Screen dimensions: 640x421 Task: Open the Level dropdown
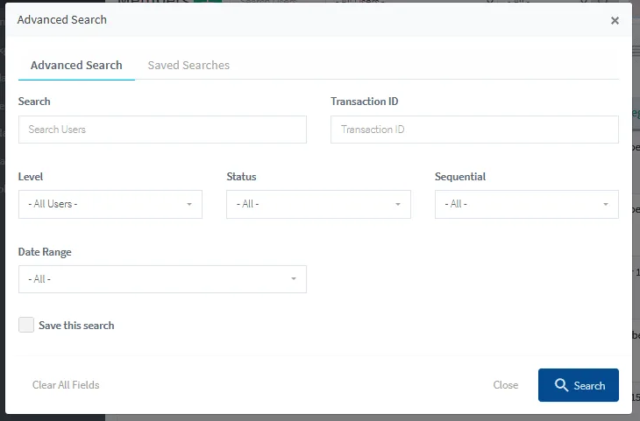(x=110, y=204)
